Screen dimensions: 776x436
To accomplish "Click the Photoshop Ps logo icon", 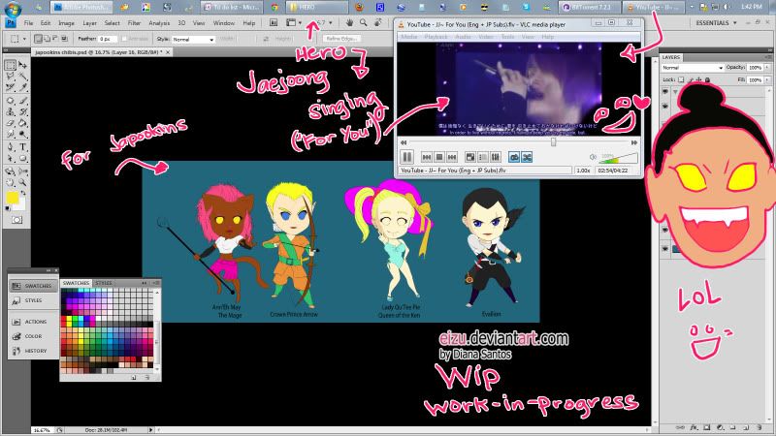I will pos(11,22).
